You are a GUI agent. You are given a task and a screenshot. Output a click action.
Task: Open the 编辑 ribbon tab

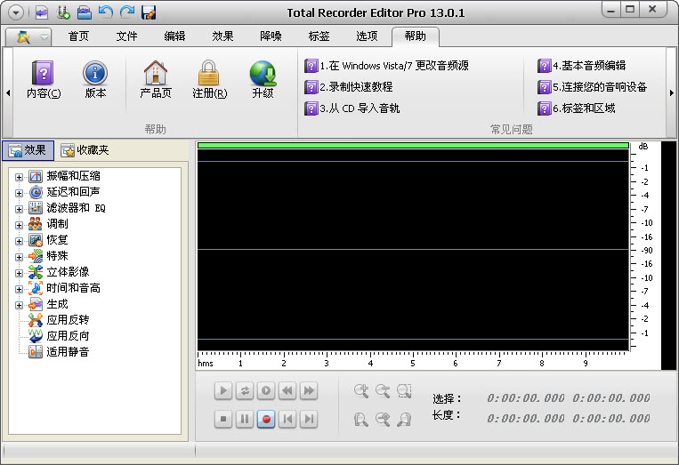point(174,36)
